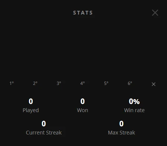Click the Current Streak label
Image resolution: width=167 pixels, height=146 pixels.
[44, 133]
